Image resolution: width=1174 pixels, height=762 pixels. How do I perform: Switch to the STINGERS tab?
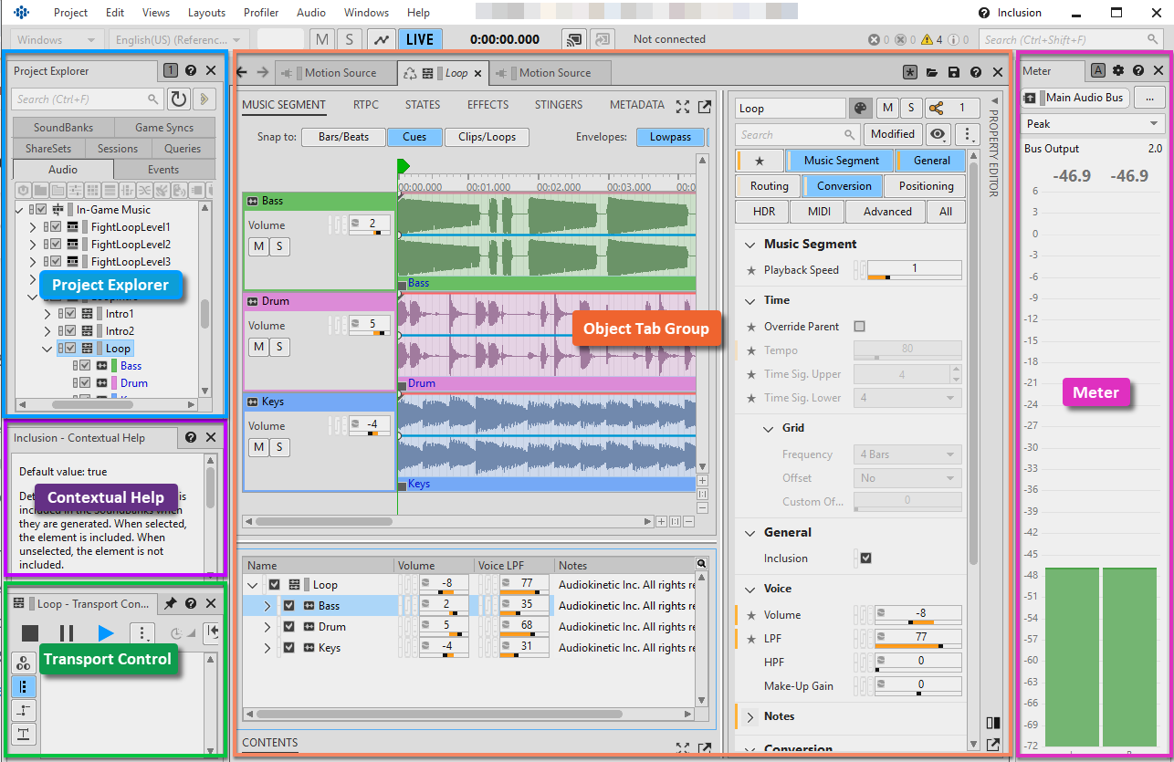point(559,105)
